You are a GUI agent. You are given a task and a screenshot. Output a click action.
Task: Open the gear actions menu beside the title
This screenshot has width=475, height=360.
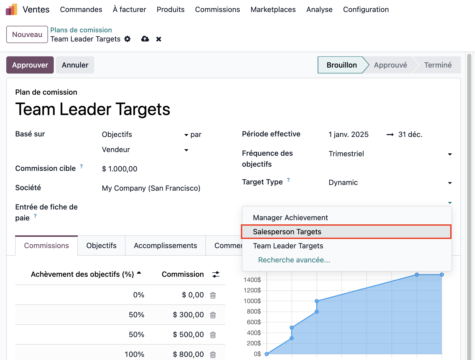[x=127, y=39]
